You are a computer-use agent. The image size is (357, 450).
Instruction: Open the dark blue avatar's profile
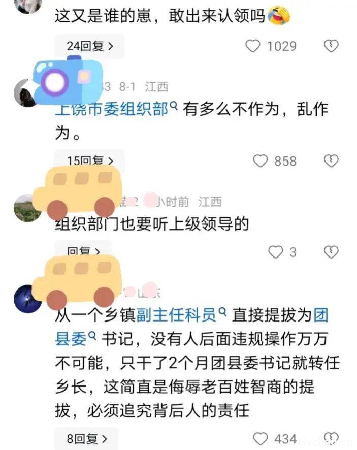point(28,299)
